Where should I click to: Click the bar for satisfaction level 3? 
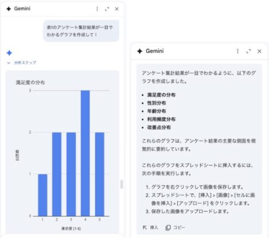pos(71,174)
